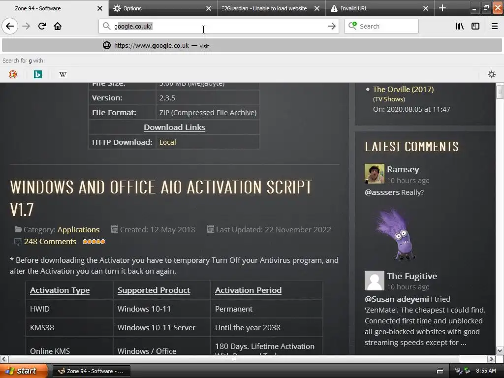This screenshot has height=378, width=504.
Task: Select the 'HWID' table cell
Action: 69,309
